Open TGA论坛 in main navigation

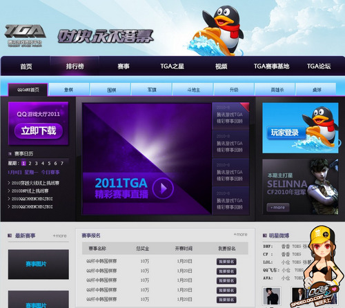319,66
